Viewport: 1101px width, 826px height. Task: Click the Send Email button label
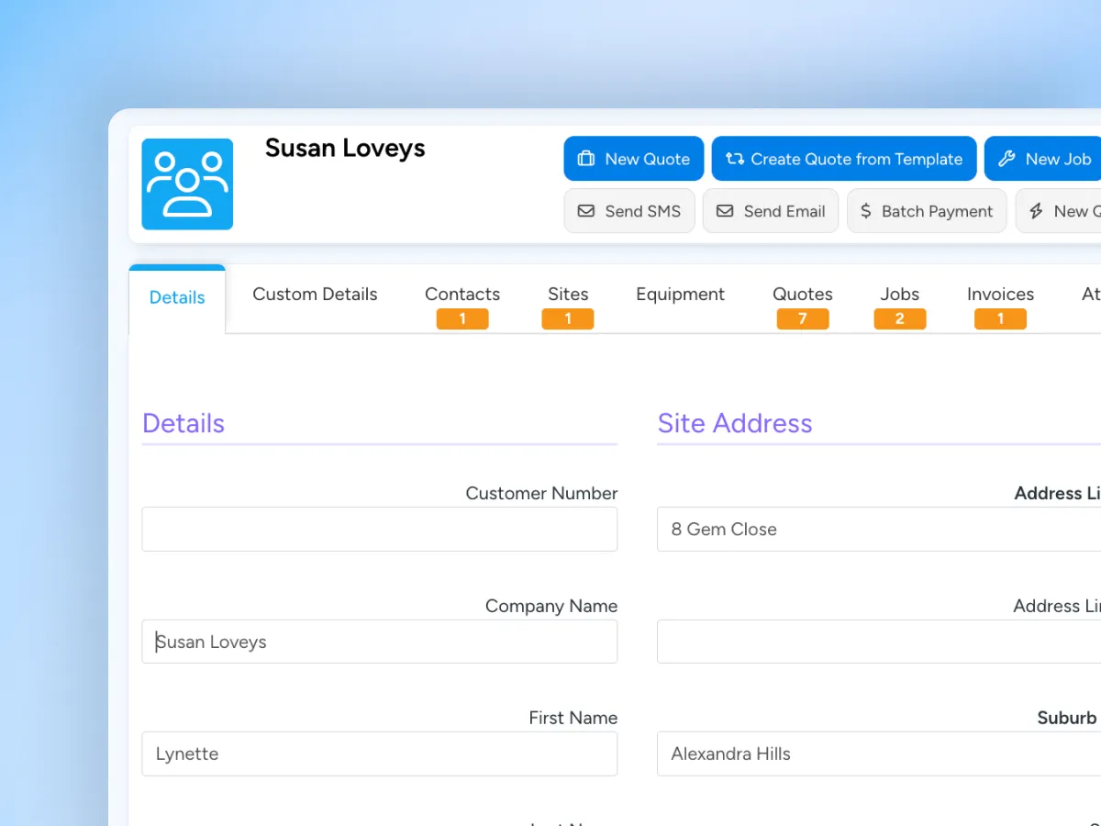pyautogui.click(x=784, y=211)
